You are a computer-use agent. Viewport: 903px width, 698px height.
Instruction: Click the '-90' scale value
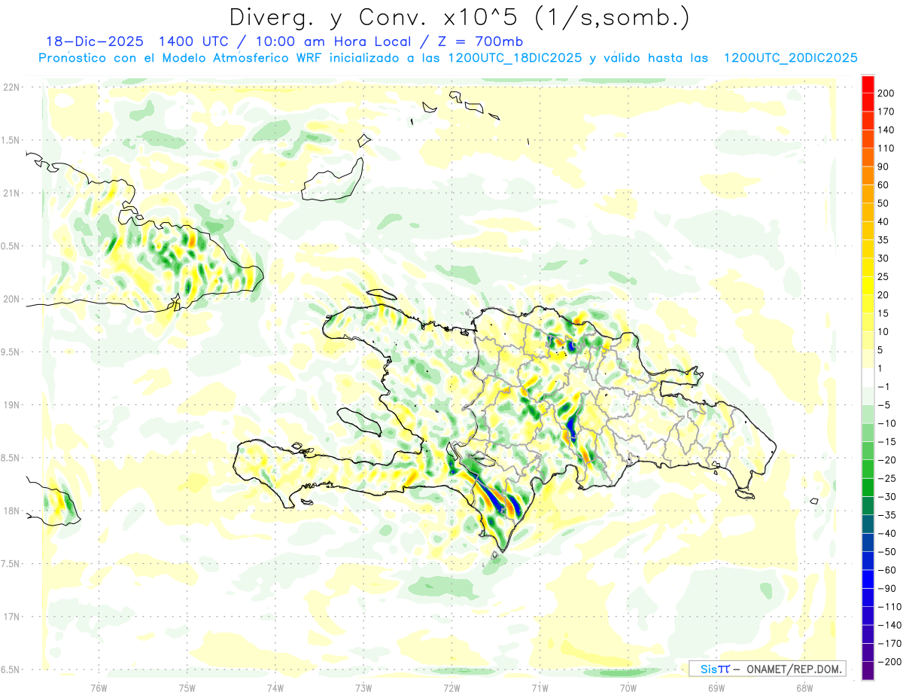887,588
